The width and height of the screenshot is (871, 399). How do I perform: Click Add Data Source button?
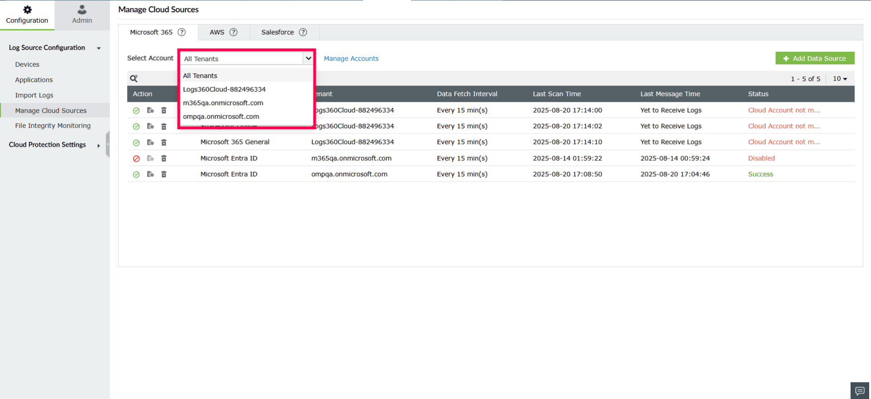click(815, 58)
